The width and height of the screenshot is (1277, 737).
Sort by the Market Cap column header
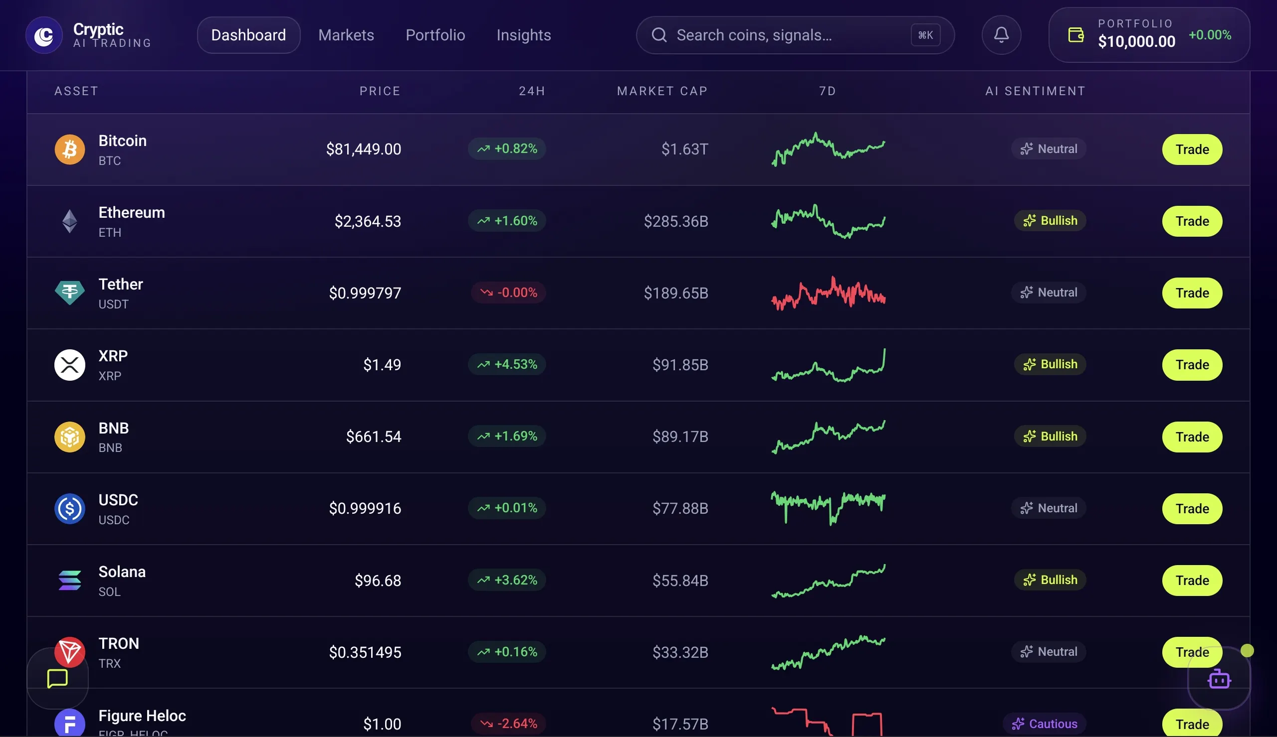coord(662,91)
